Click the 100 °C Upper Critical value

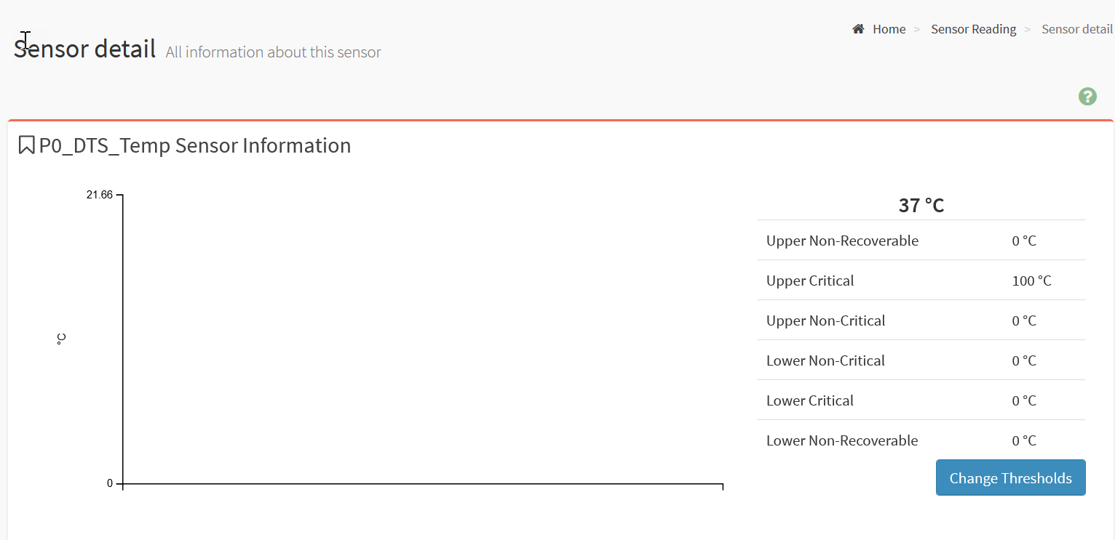[x=1031, y=281]
